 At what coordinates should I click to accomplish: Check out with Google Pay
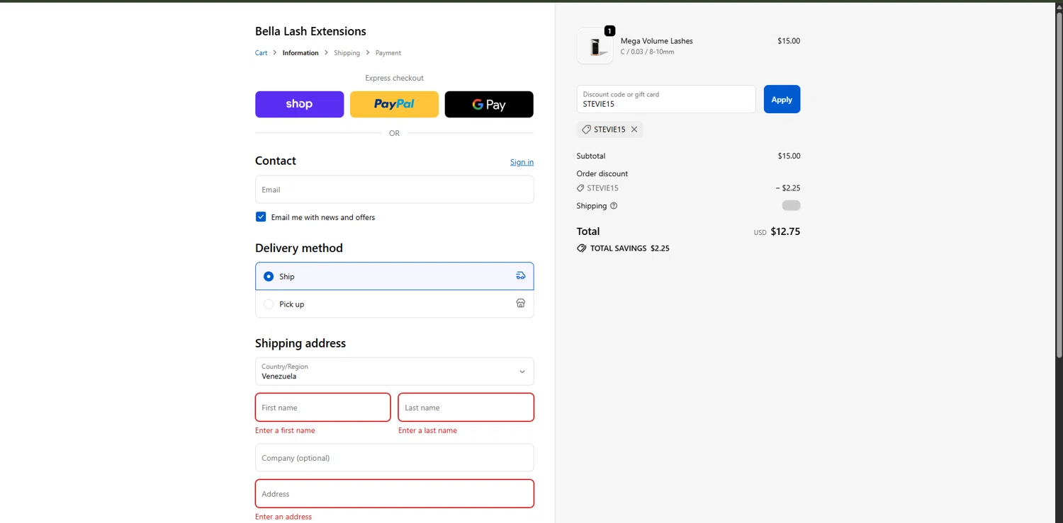click(489, 104)
